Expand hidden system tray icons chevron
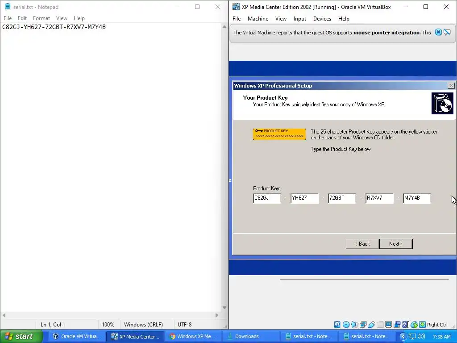Viewport: 457px width, 343px height. pyautogui.click(x=403, y=336)
